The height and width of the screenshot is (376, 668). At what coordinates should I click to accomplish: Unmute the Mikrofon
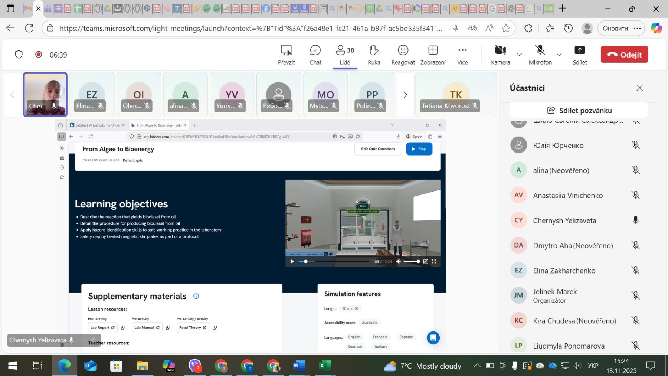(x=540, y=55)
